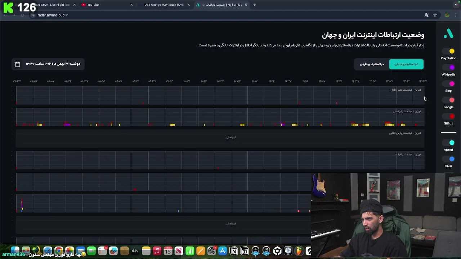Open site information icon in address bar
461x259 pixels.
[x=33, y=15]
